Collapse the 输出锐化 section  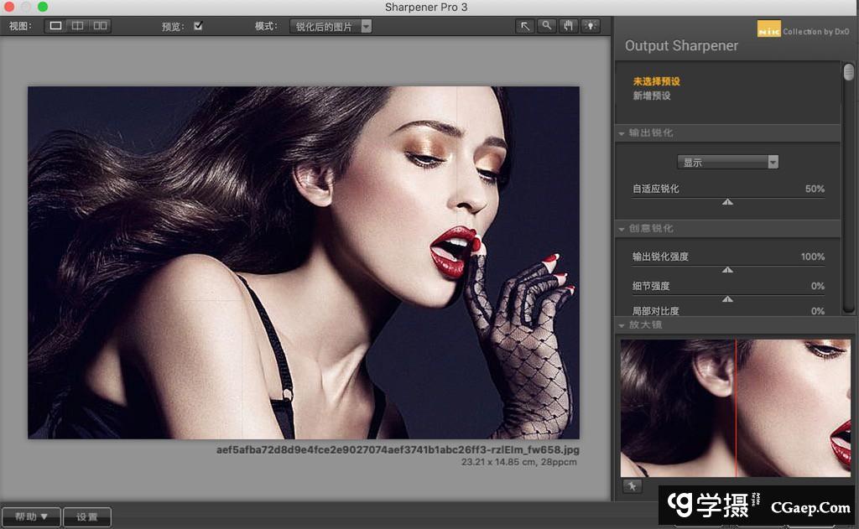pos(622,133)
